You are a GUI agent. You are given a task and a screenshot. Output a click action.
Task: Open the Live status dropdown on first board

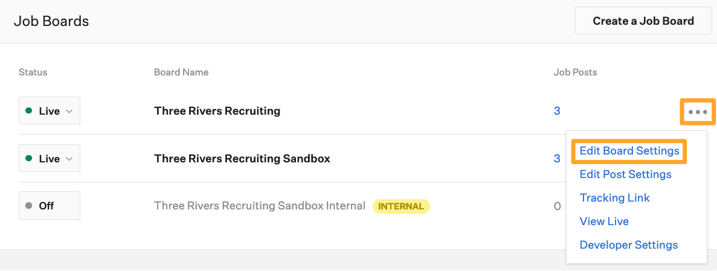coord(50,110)
